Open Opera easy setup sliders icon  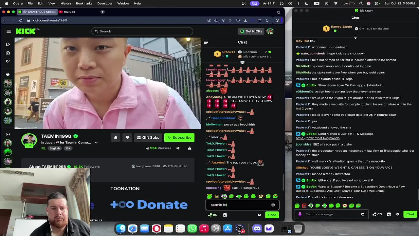coord(260,20)
